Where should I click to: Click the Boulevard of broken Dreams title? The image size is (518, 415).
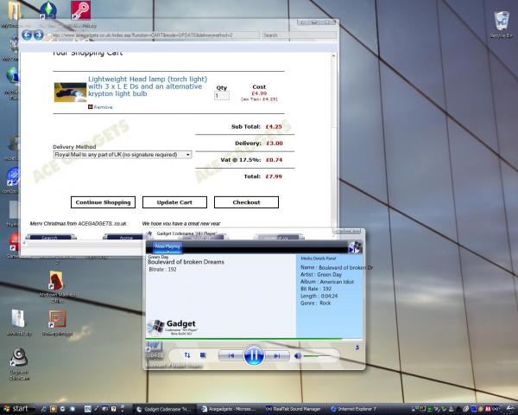tap(186, 262)
